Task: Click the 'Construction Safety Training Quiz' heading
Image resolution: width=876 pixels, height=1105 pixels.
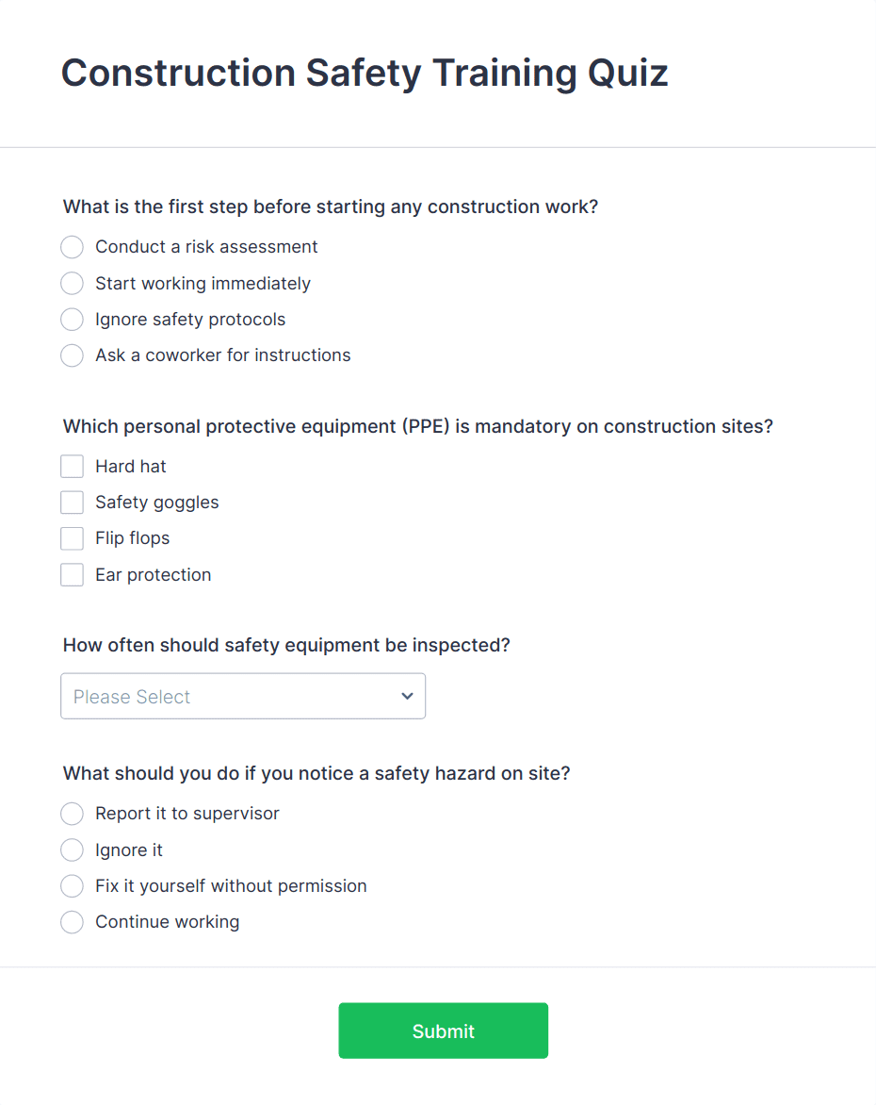Action: pyautogui.click(x=365, y=73)
